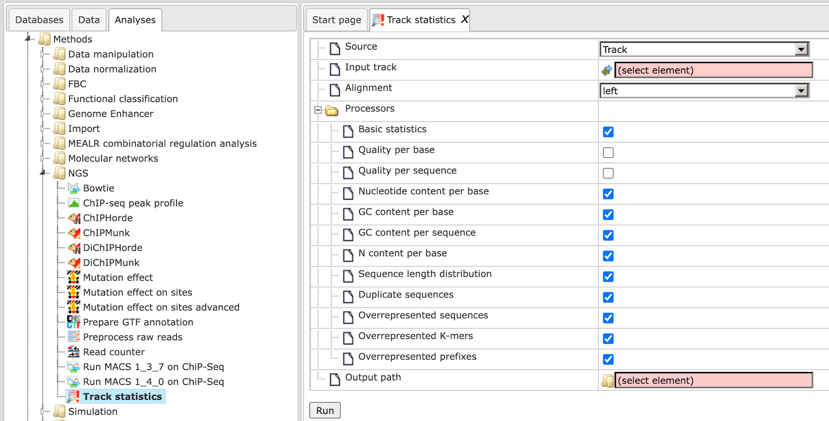
Task: Click the Track statistics tab icon
Action: coord(378,20)
